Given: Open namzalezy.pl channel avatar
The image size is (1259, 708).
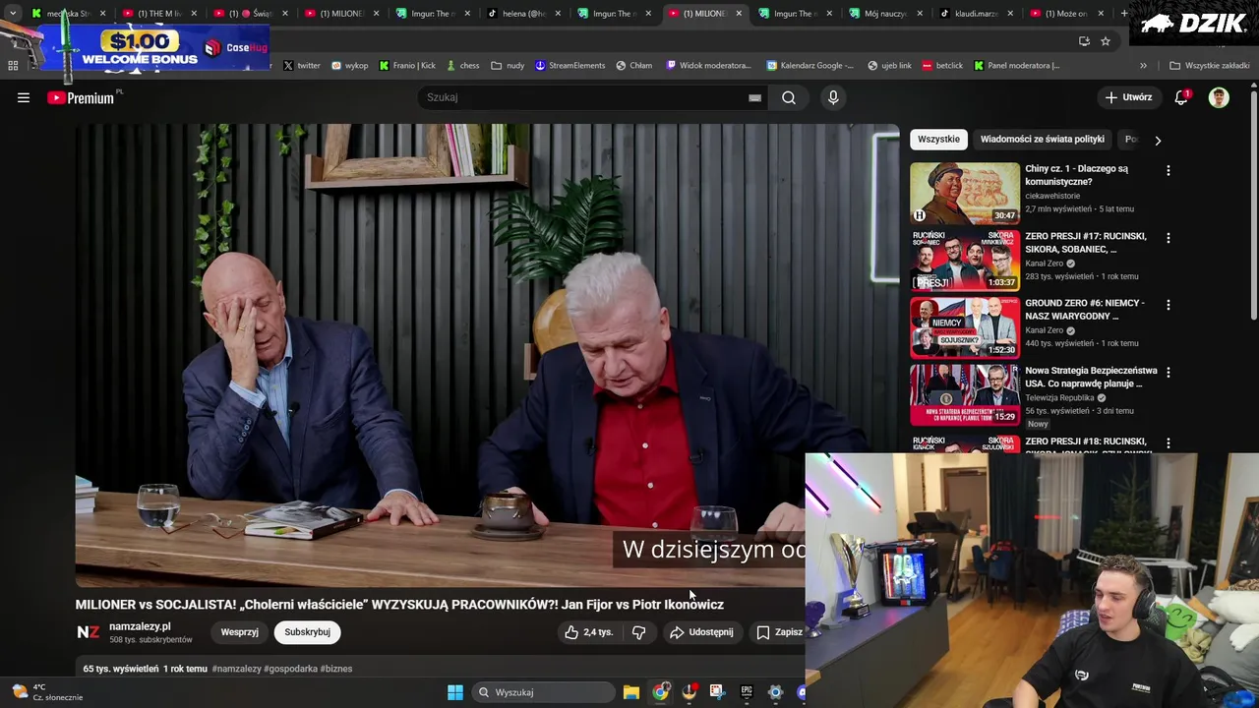Looking at the screenshot, I should (x=89, y=632).
